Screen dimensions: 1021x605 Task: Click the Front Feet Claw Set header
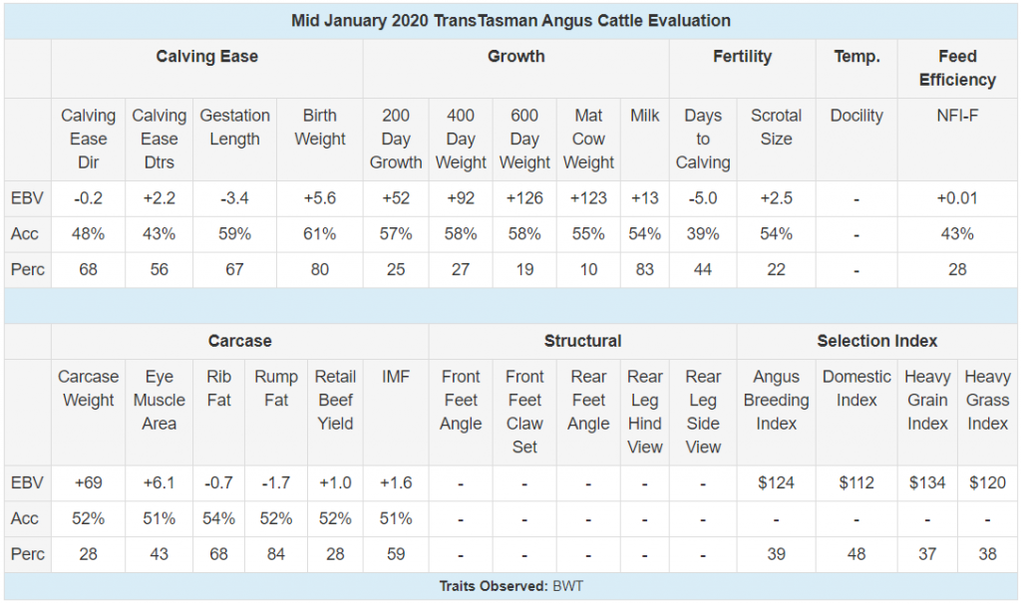[x=524, y=412]
